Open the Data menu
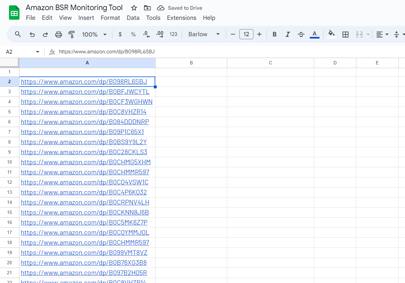405x283 pixels. pos(133,18)
